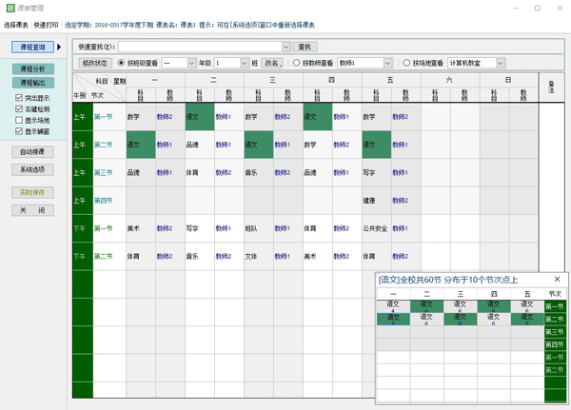571x410 pixels.
Task: Enable the 显示场地 checkbox
Action: pyautogui.click(x=19, y=120)
